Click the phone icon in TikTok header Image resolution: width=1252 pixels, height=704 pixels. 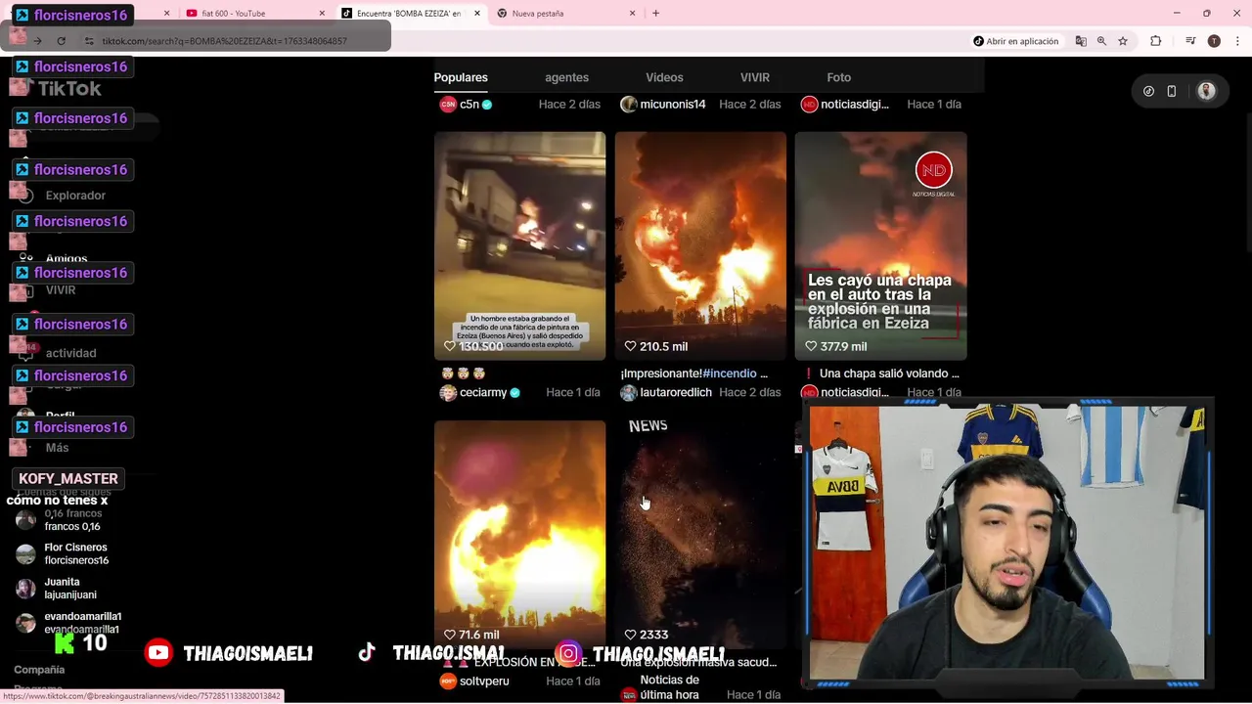1171,91
